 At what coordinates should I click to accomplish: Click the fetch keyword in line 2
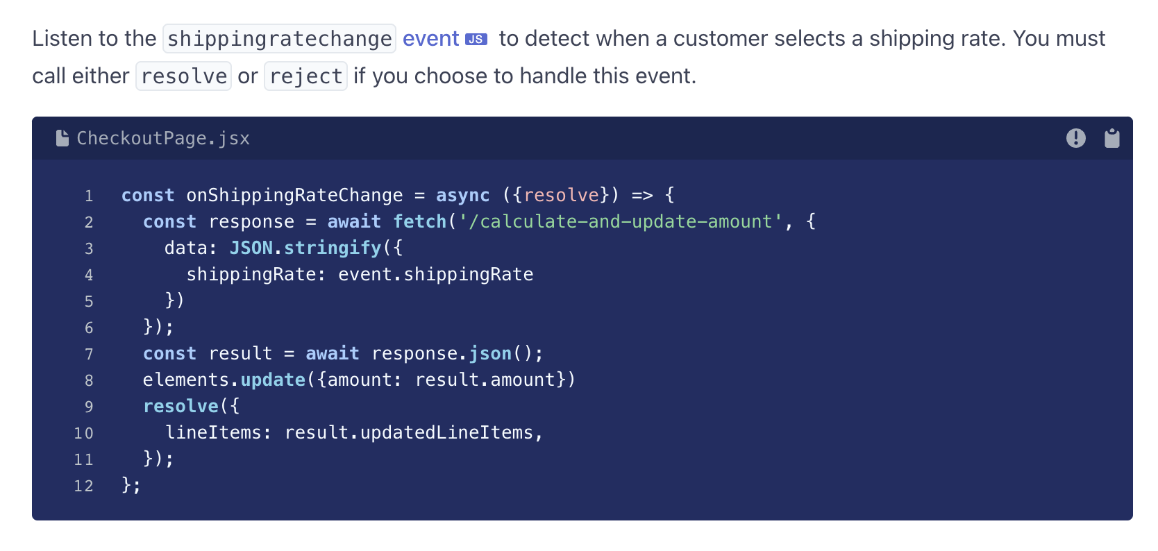click(x=419, y=221)
